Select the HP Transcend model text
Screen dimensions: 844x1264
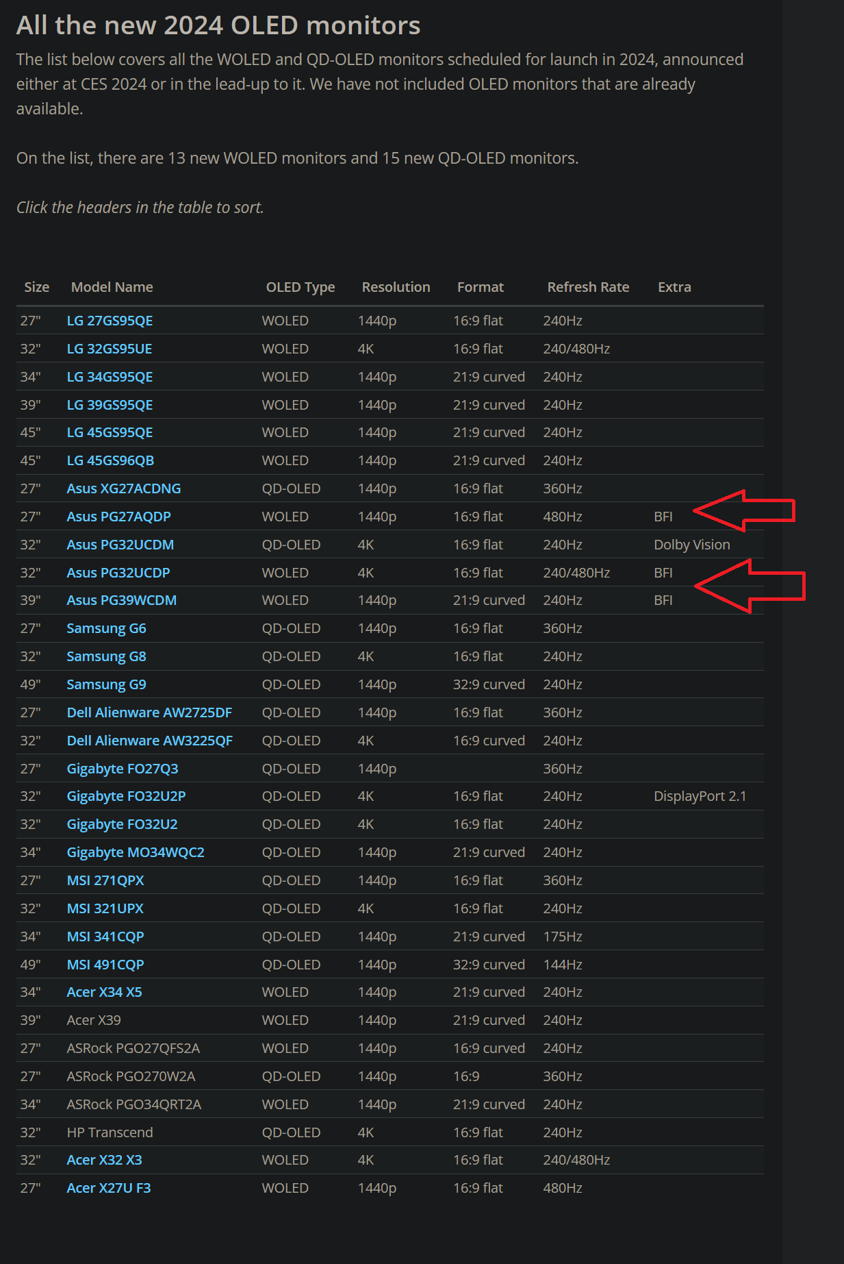pyautogui.click(x=110, y=1132)
